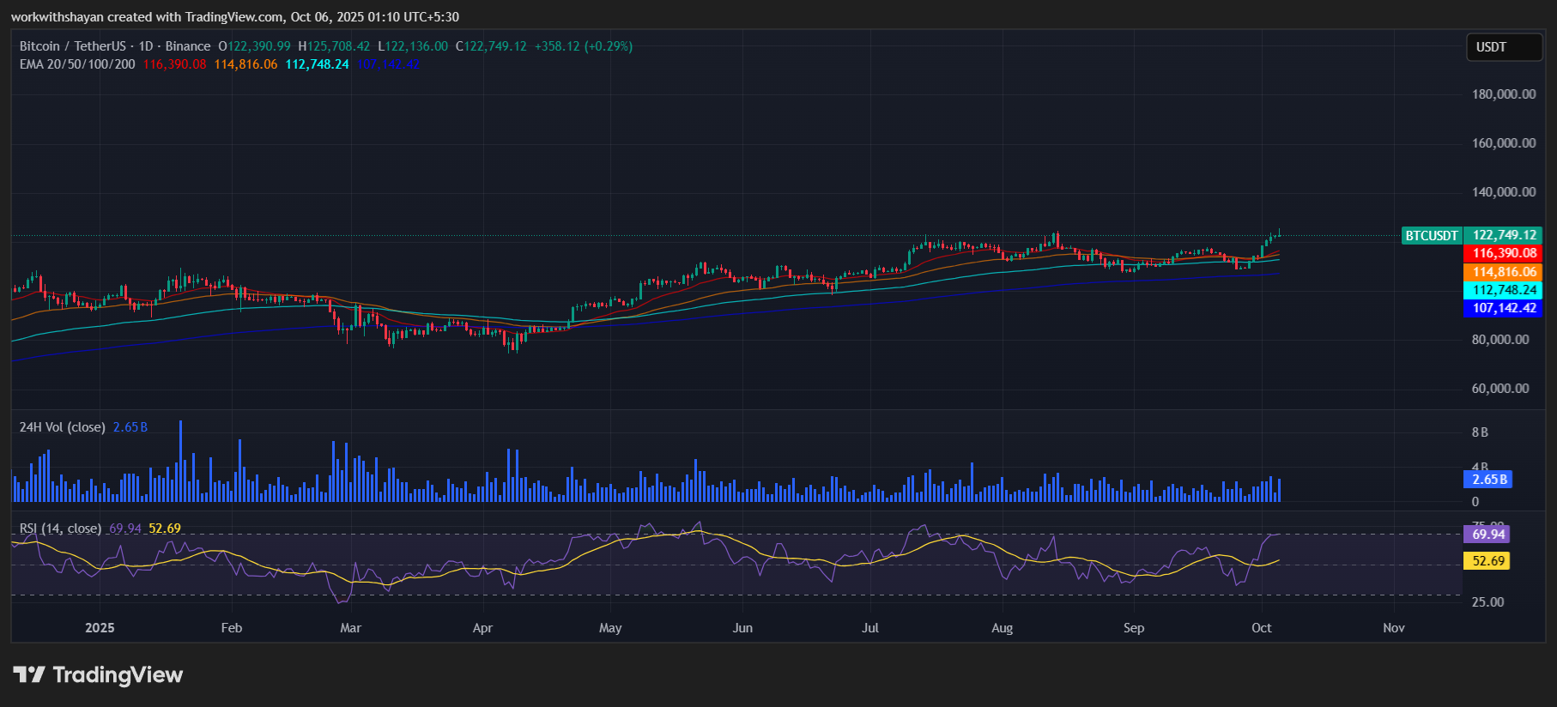
Task: Click the Jul label on time axis
Action: tap(870, 628)
